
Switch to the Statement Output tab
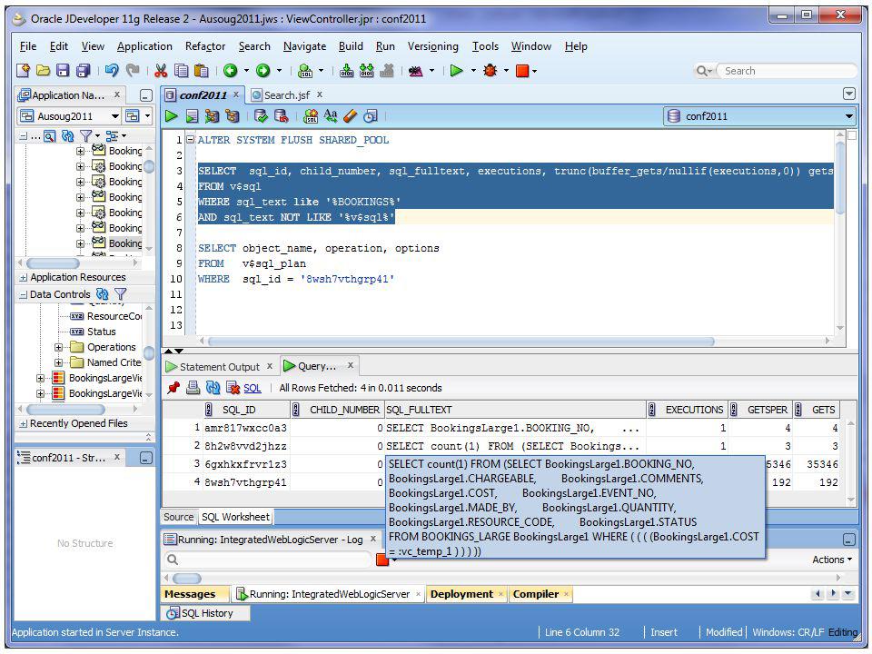(219, 366)
